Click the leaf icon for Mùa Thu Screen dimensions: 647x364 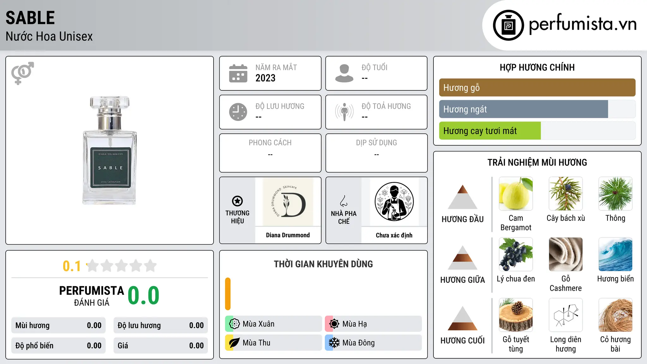click(234, 343)
